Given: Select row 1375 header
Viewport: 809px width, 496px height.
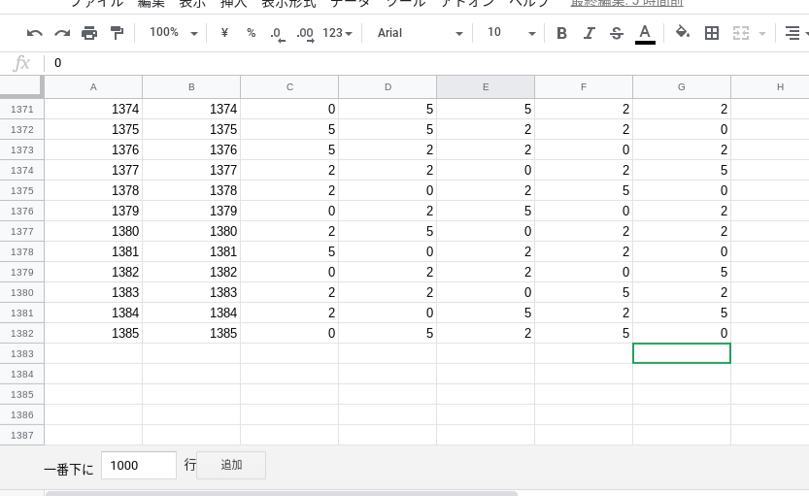Looking at the screenshot, I should point(22,191).
